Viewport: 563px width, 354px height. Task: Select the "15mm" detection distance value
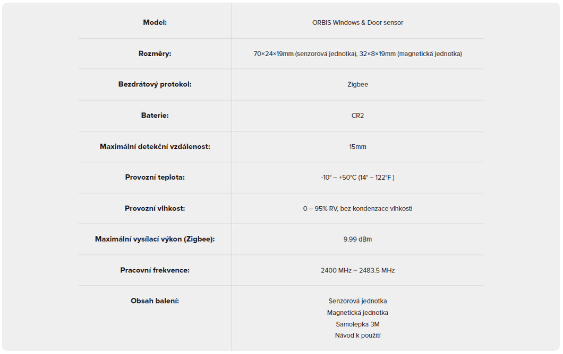pyautogui.click(x=357, y=146)
